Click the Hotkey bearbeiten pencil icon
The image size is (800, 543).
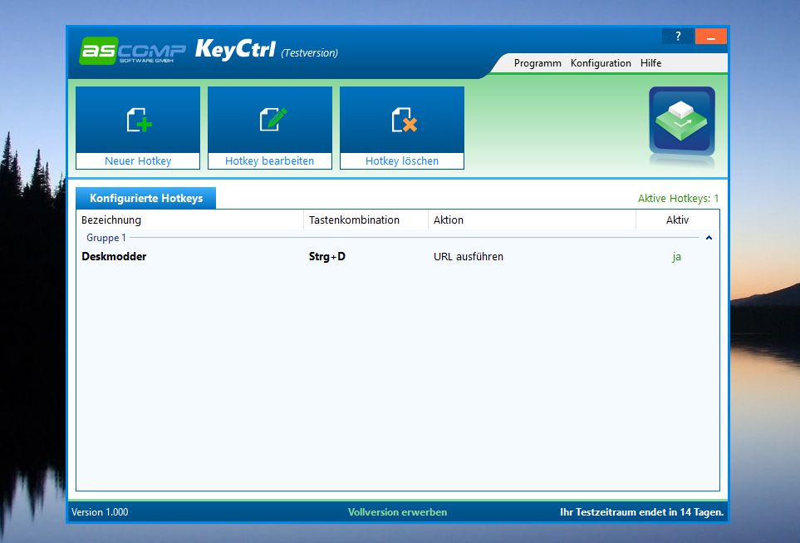tap(273, 120)
